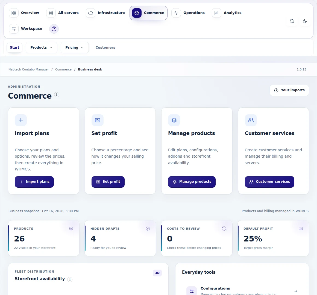Open the help question mark icon
Viewport: 317px width, 295px height.
click(x=54, y=29)
